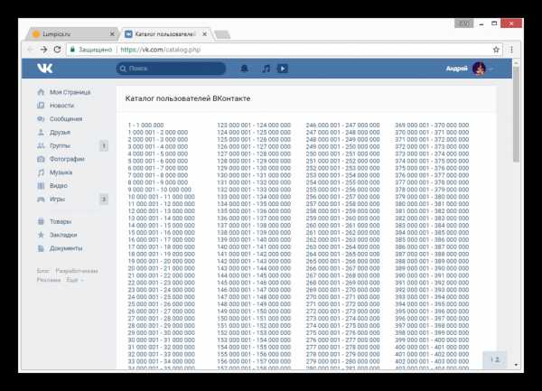Screen dimensions: 542x391
Task: Open the music note icon in header
Action: [266, 69]
